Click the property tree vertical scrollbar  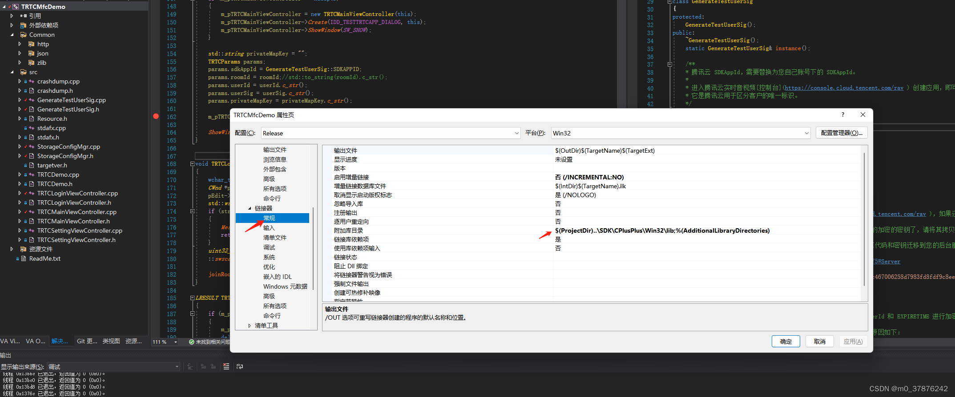coord(313,248)
